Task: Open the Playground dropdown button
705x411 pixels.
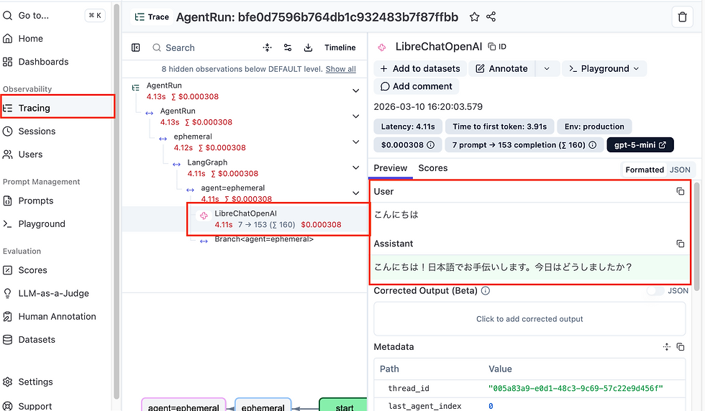Action: [x=604, y=69]
